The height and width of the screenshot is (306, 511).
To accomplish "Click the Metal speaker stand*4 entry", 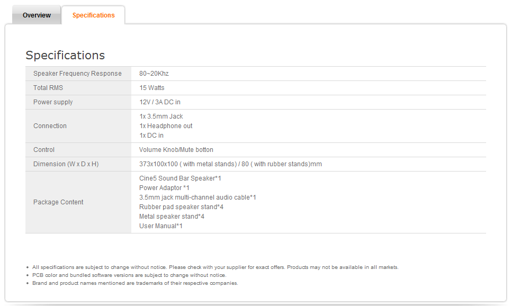I will pos(172,217).
